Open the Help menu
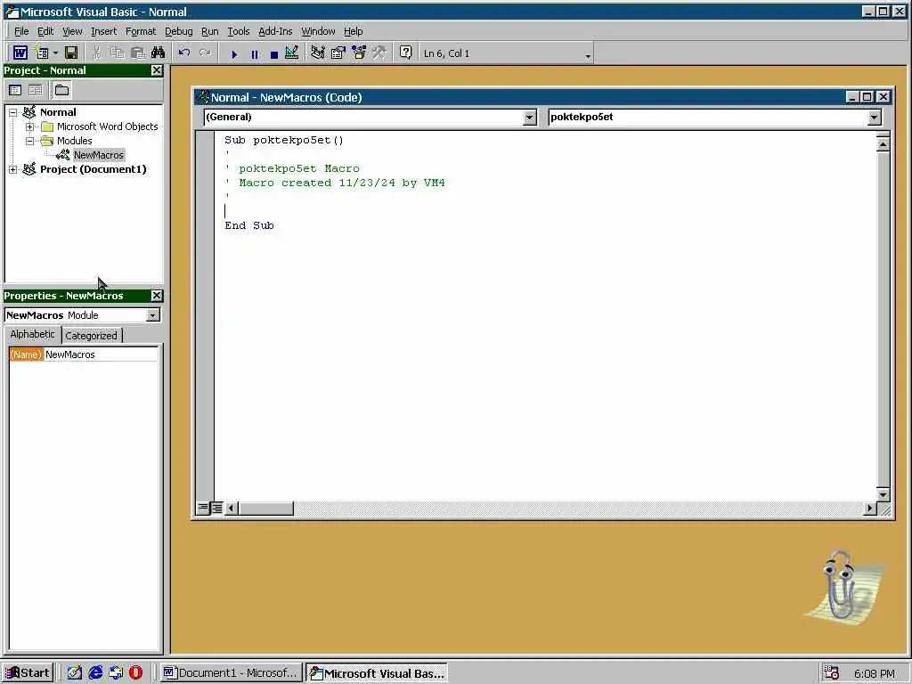Image resolution: width=912 pixels, height=684 pixels. [353, 31]
